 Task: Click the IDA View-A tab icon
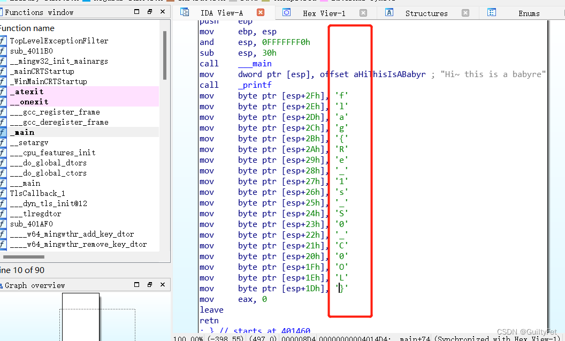(x=185, y=13)
